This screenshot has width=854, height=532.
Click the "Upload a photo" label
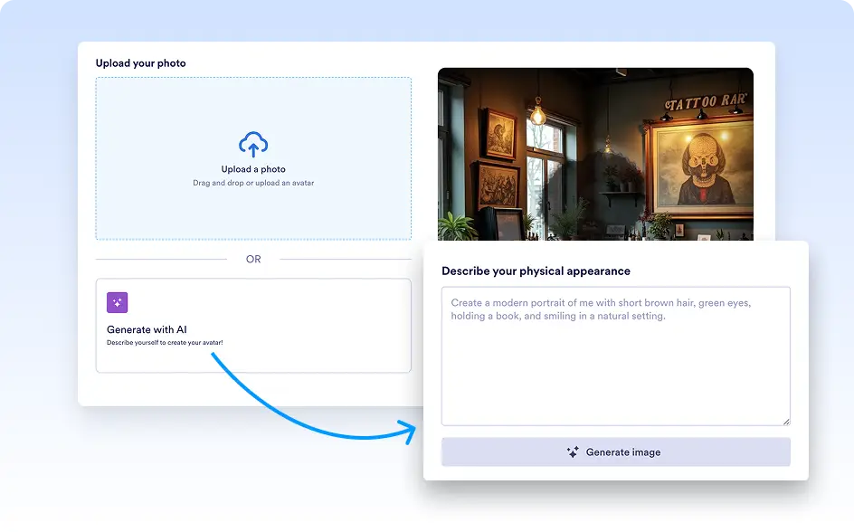point(253,169)
